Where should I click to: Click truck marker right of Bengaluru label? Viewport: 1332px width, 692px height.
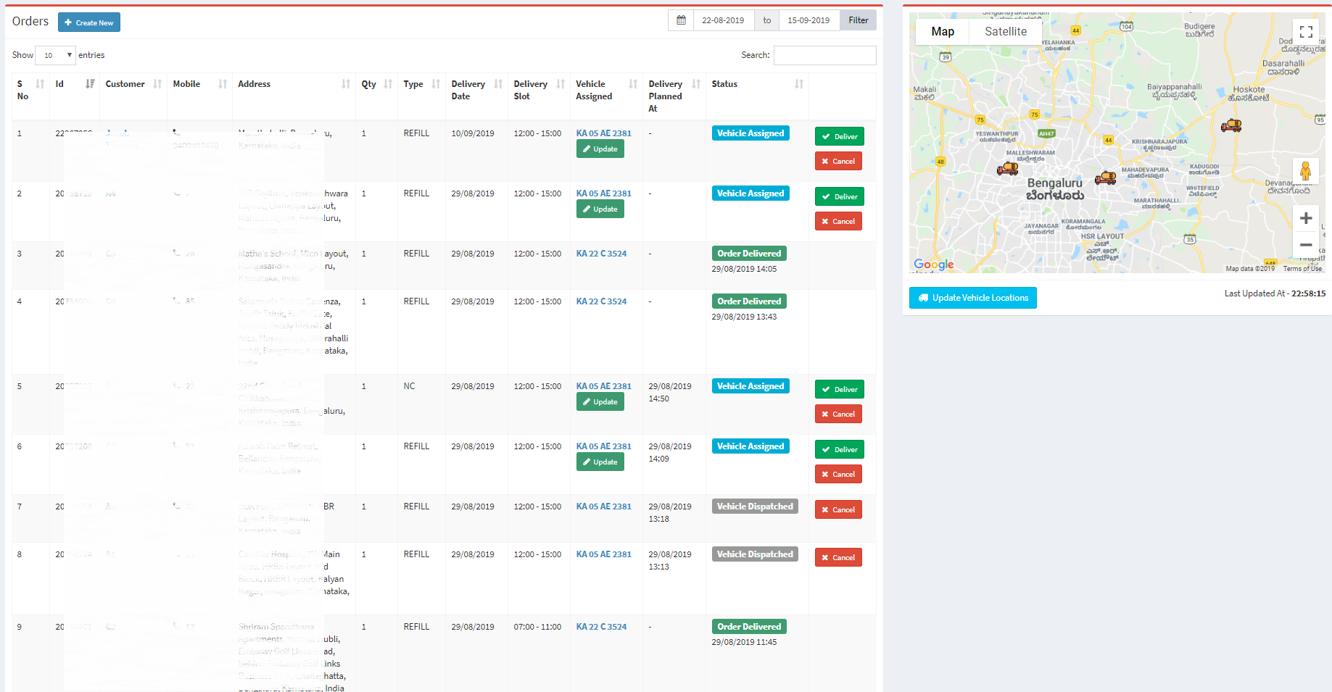point(1105,178)
